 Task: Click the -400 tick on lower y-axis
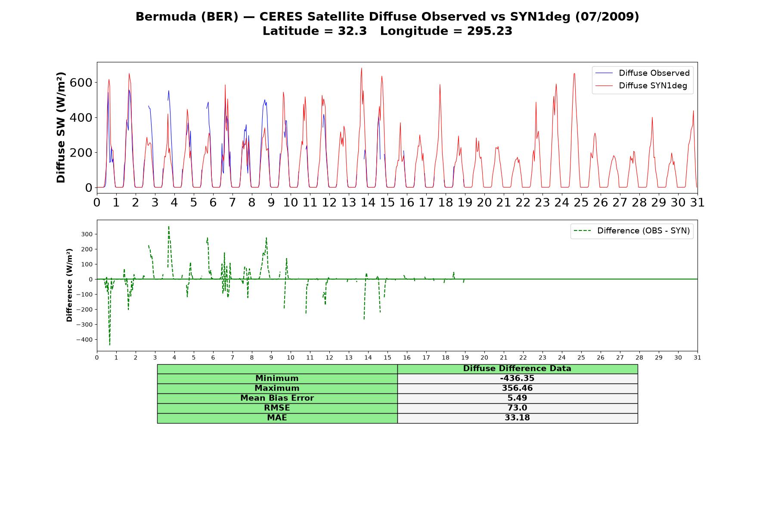(x=84, y=340)
